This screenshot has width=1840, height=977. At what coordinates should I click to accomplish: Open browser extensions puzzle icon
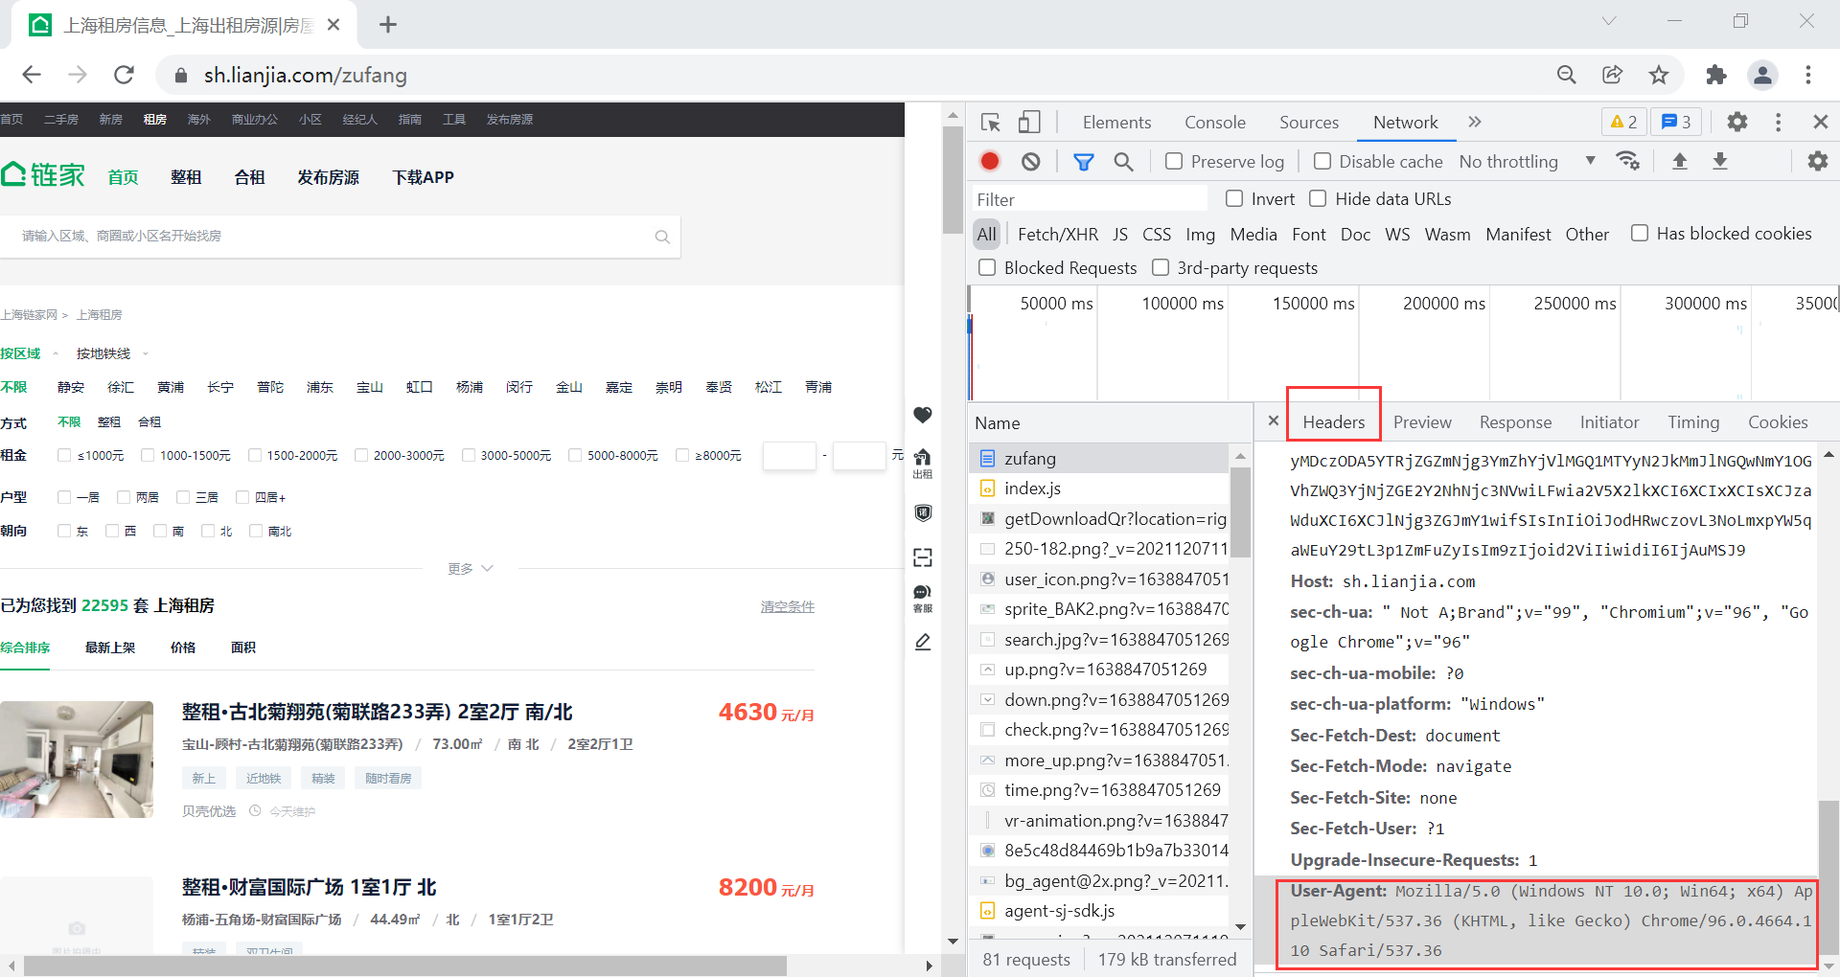click(x=1716, y=75)
